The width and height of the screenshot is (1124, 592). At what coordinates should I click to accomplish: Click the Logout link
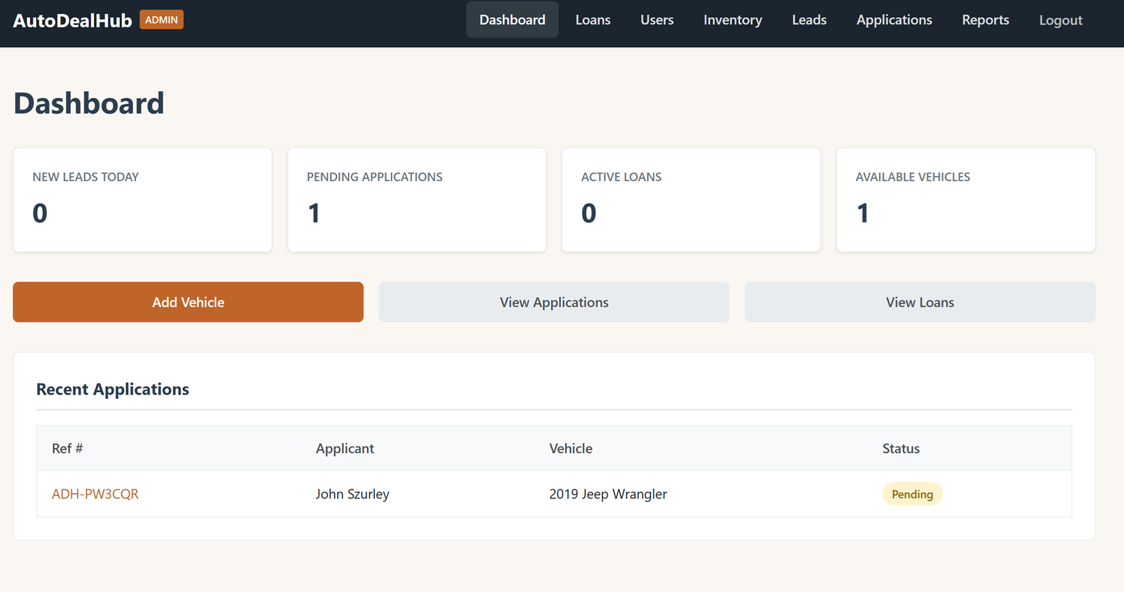point(1060,20)
